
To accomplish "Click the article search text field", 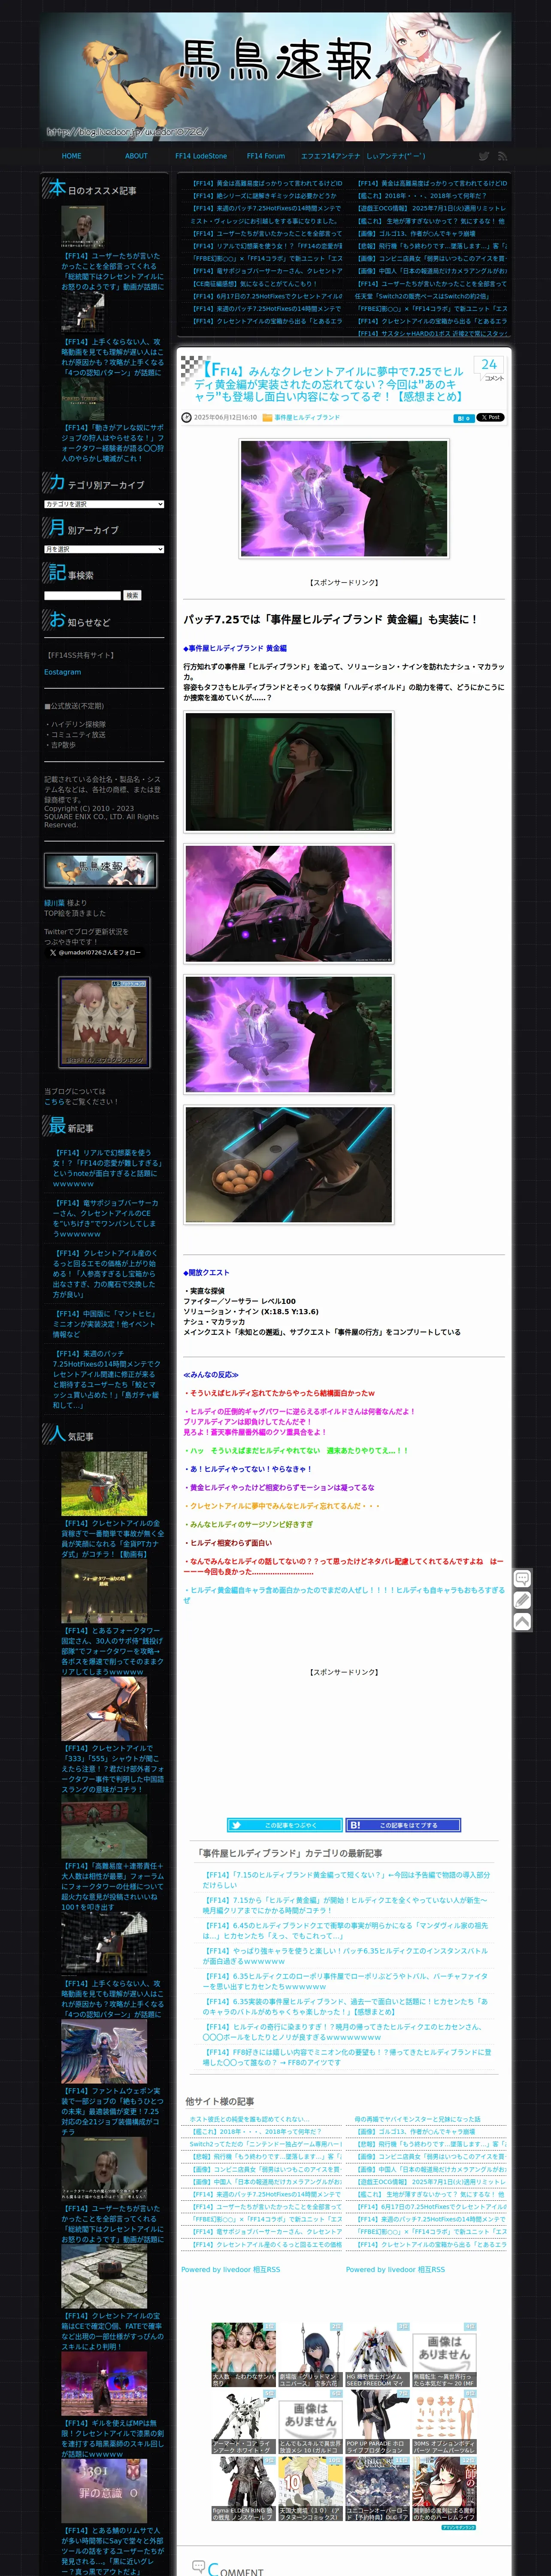I will click(82, 595).
